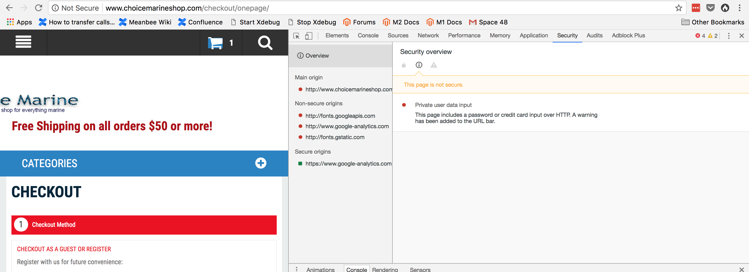Image resolution: width=749 pixels, height=272 pixels.
Task: Open the Apps shortcut in bookmarks bar
Action: coord(19,22)
